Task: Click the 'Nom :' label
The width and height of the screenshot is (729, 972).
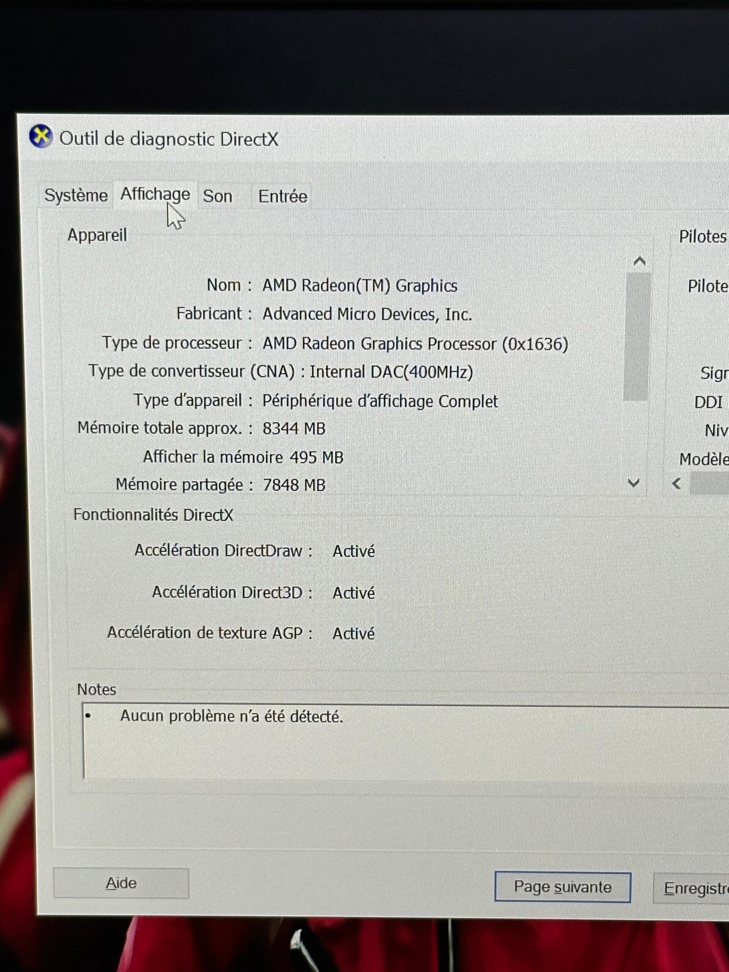Action: point(229,285)
